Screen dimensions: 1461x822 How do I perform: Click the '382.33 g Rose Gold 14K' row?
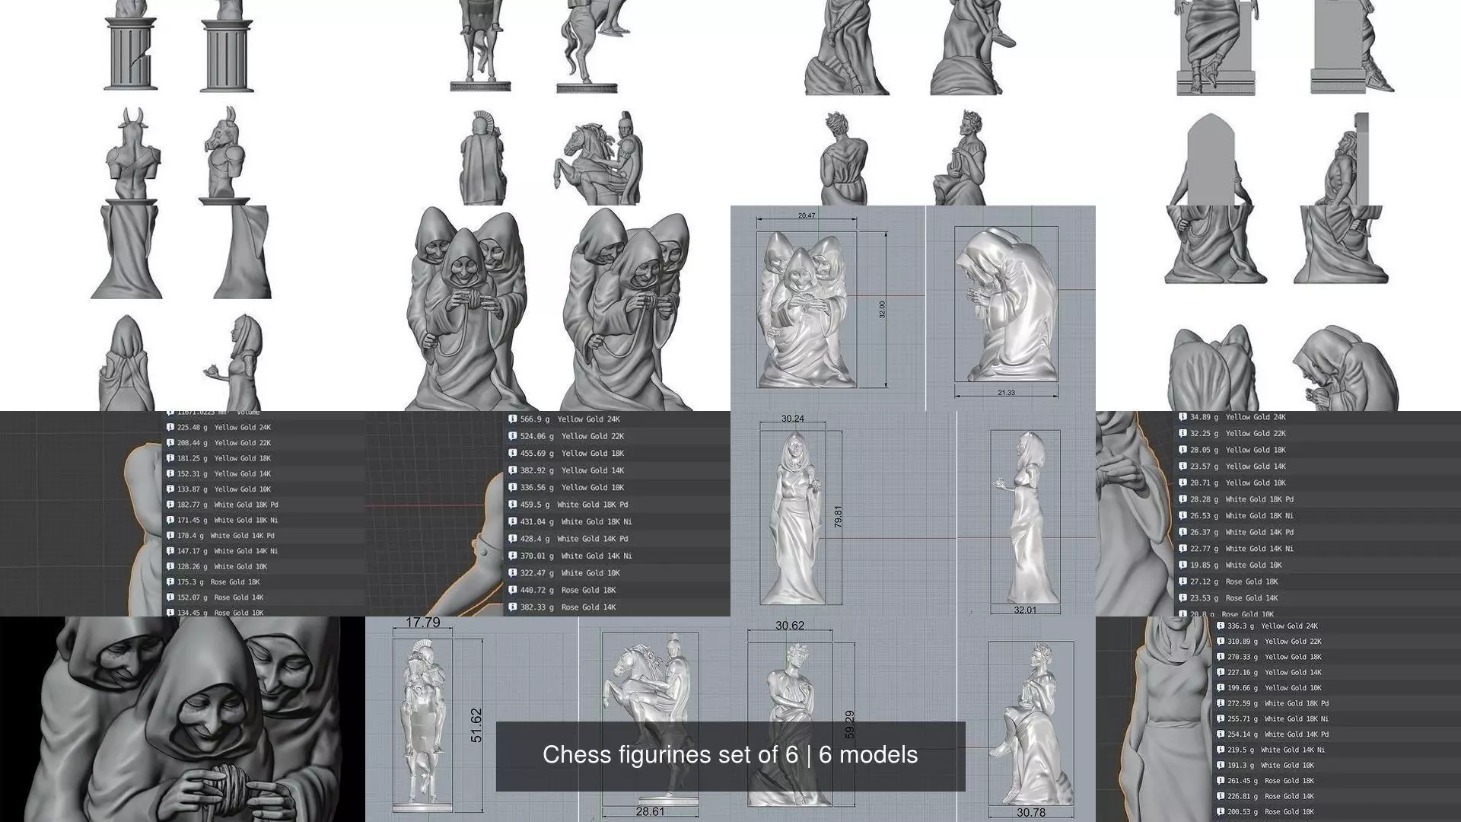pos(618,607)
